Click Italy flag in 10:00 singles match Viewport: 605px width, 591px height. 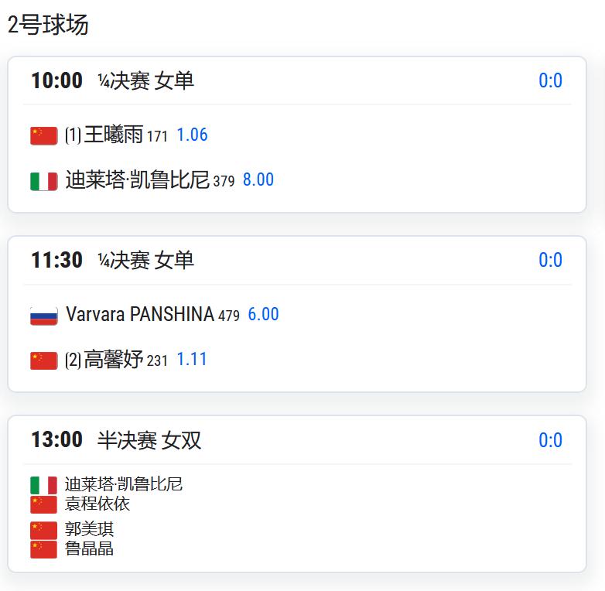[43, 181]
